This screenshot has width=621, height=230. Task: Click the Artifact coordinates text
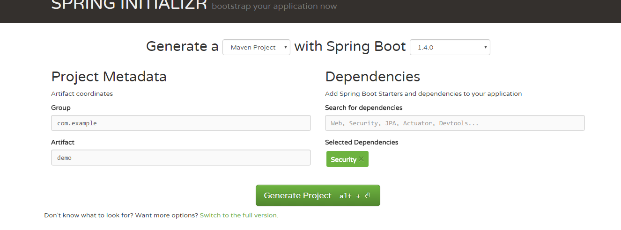(82, 93)
